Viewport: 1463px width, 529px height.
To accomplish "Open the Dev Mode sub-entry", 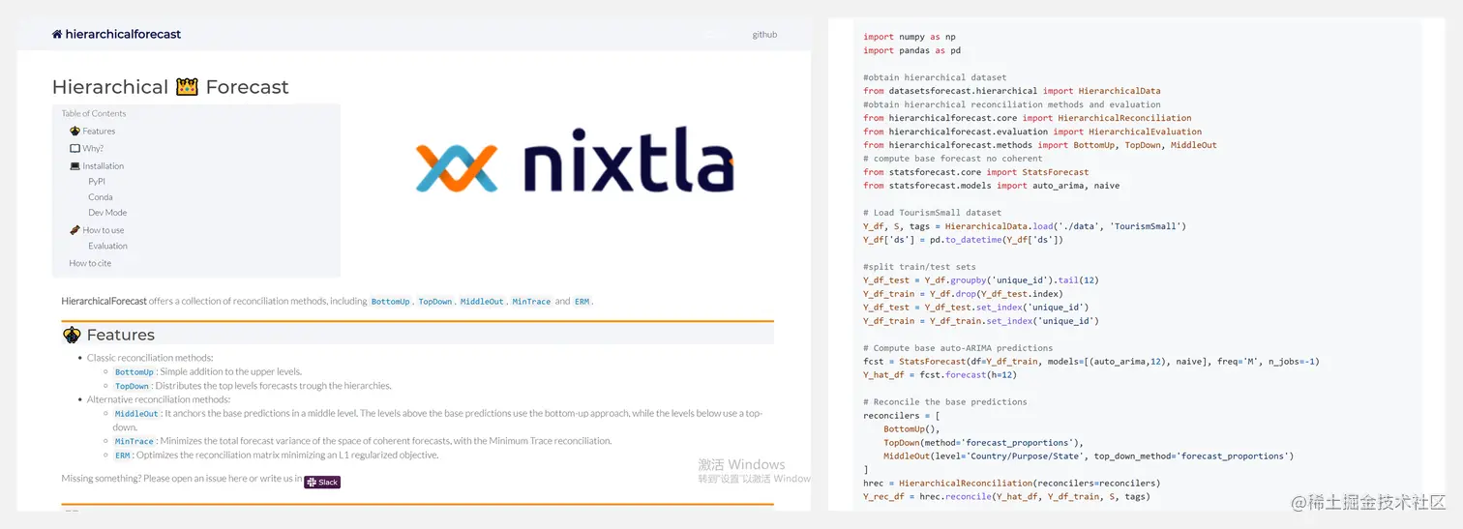I will (x=107, y=213).
